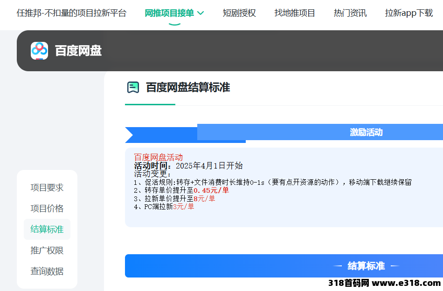The height and width of the screenshot is (291, 443).
Task: Click the 激励活动 banner
Action: [x=320, y=132]
